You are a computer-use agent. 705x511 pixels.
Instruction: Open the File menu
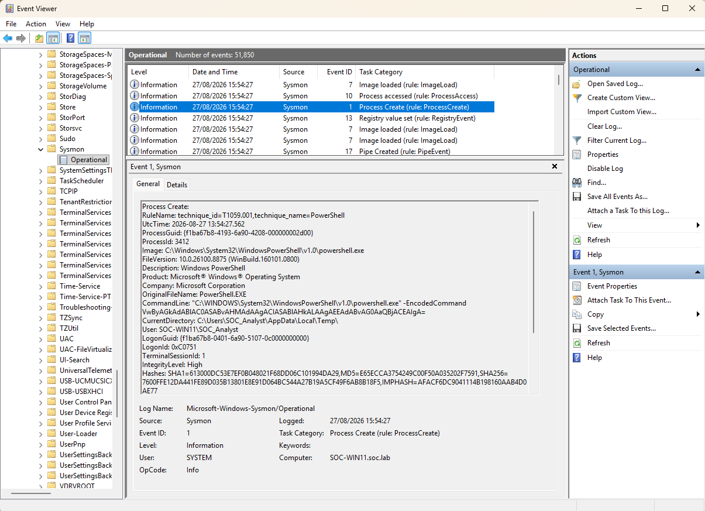[11, 24]
